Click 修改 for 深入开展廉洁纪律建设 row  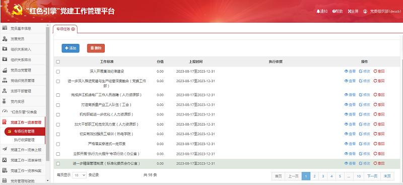pos(364,71)
